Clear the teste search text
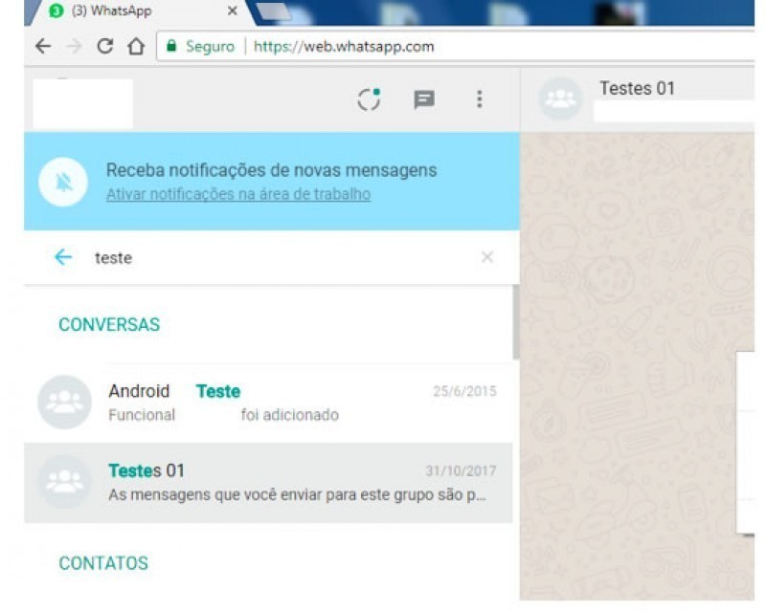 pos(487,256)
